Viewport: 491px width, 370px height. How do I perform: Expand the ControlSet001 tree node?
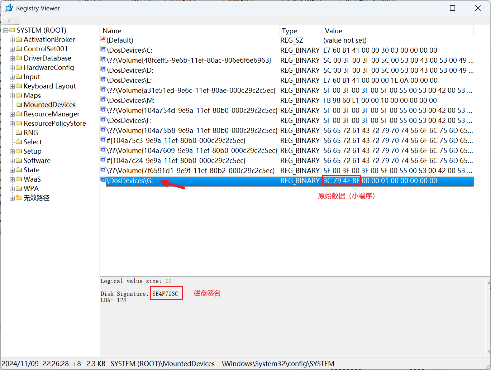pos(12,49)
